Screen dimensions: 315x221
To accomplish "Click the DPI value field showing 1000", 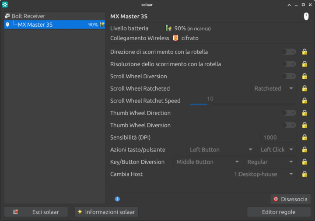I will coord(278,137).
